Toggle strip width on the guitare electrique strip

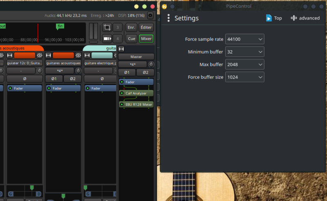(x=87, y=56)
